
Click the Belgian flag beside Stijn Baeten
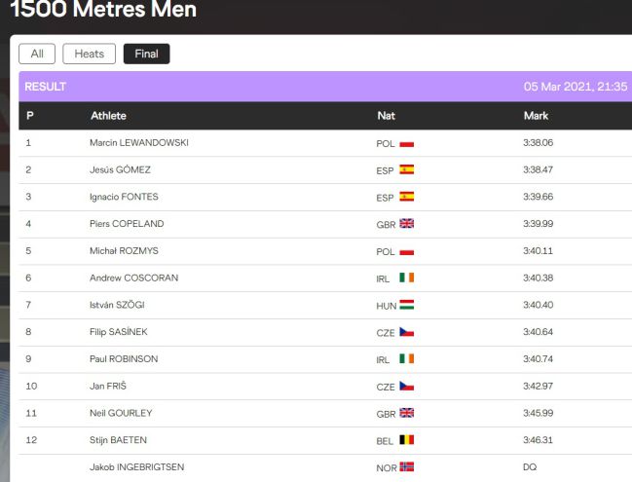click(407, 440)
